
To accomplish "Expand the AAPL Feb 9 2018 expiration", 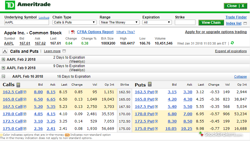I will [3, 68].
